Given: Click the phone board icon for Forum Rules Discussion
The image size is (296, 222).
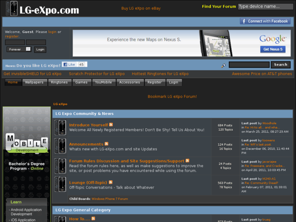Looking at the screenshot, I should click(x=60, y=166).
